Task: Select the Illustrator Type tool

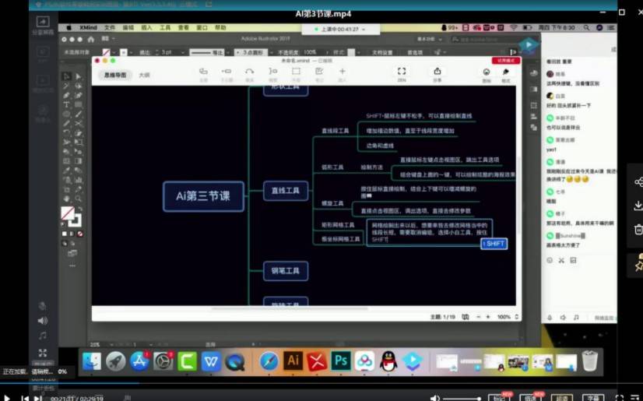Action: coord(66,104)
